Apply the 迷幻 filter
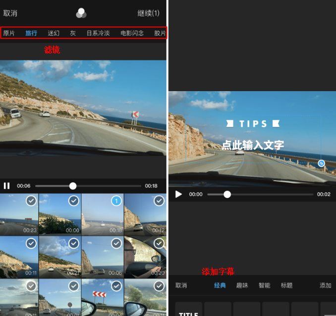This screenshot has width=336, height=316. click(x=54, y=33)
